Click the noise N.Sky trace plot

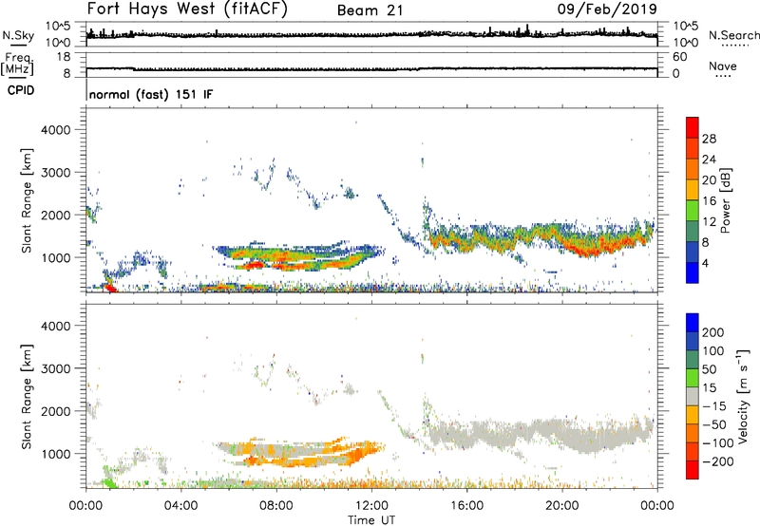coord(371,34)
